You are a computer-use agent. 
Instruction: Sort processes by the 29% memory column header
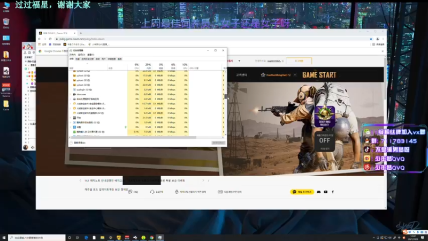click(x=148, y=66)
